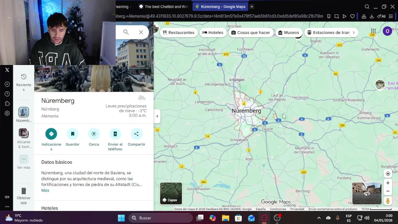Open the easy setup menu icon
The height and width of the screenshot is (224, 398).
coord(391,16)
